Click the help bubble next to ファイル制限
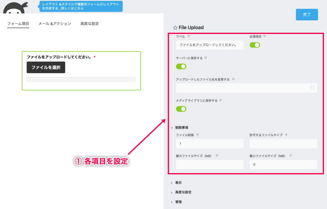Image resolution: width=327 pixels, height=209 pixels. point(197,135)
